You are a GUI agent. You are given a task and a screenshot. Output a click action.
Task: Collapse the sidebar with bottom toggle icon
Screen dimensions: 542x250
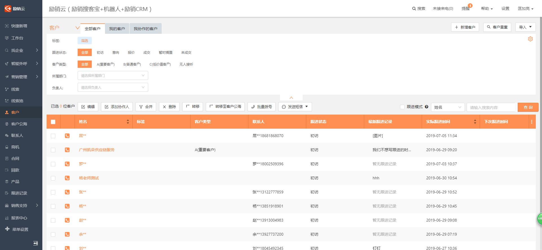point(36,243)
